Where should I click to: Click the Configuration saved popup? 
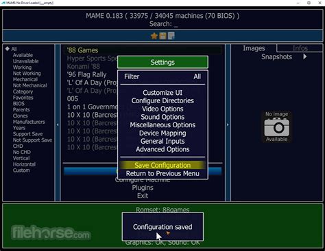[x=162, y=227]
